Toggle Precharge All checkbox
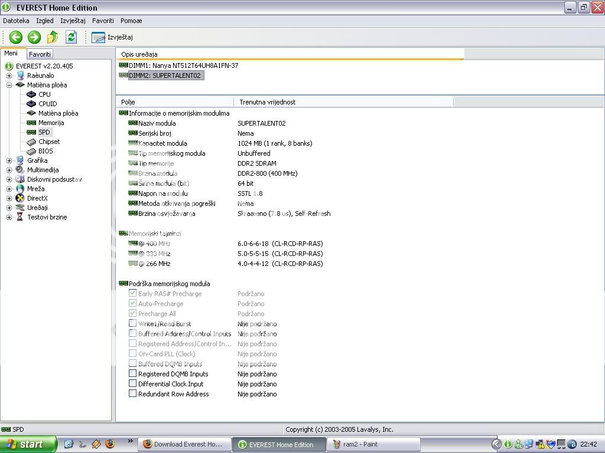Screen dimensions: 605x453 coord(132,313)
